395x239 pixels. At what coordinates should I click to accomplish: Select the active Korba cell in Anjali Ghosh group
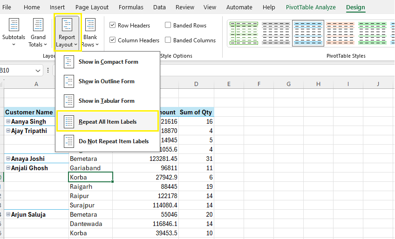[90, 177]
